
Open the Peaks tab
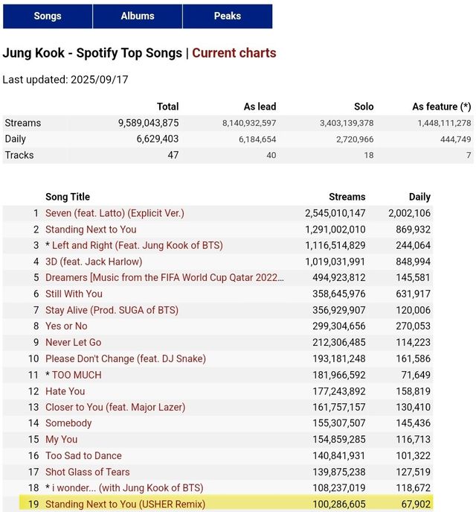228,16
